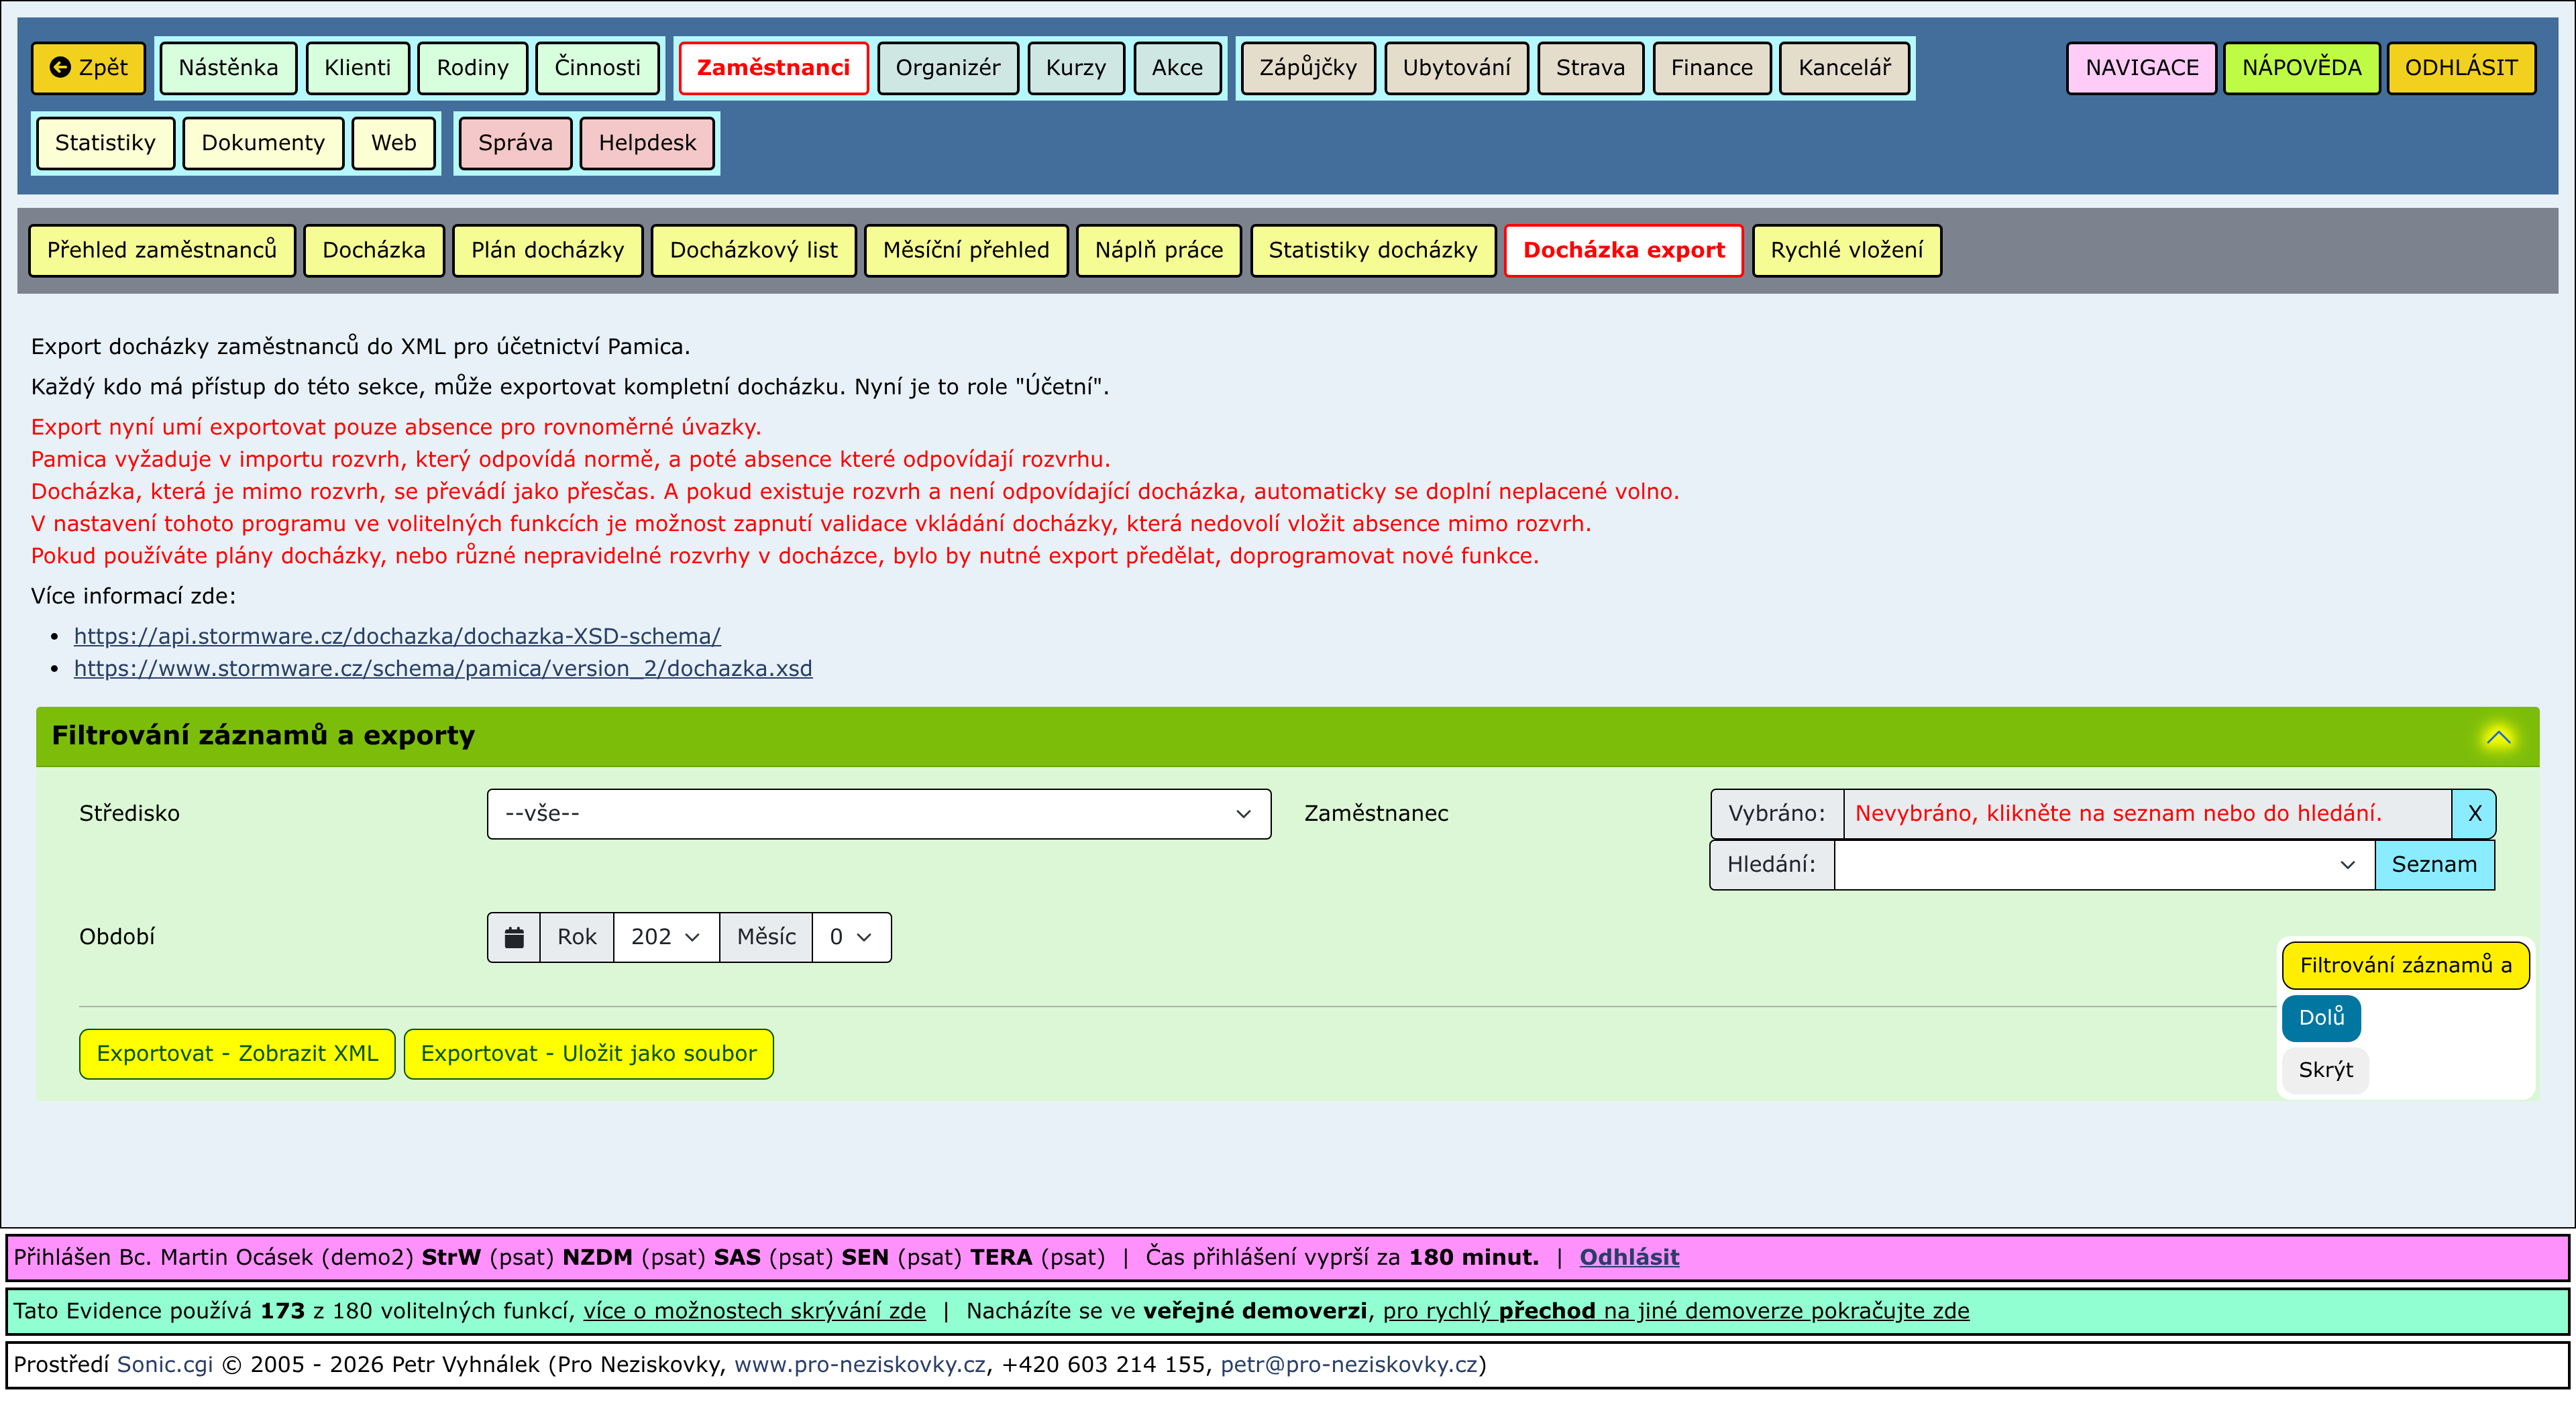Click Exportovat - Zobrazit XML
Screen dimensions: 2576x1427
tap(237, 1053)
